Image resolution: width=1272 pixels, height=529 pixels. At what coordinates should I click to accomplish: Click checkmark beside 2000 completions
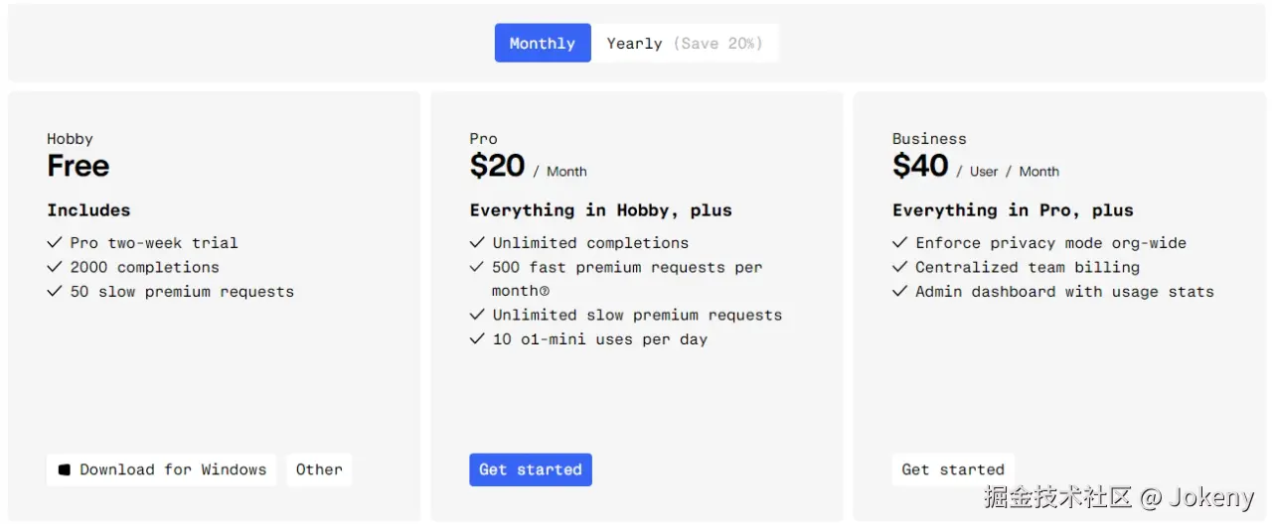tap(55, 267)
